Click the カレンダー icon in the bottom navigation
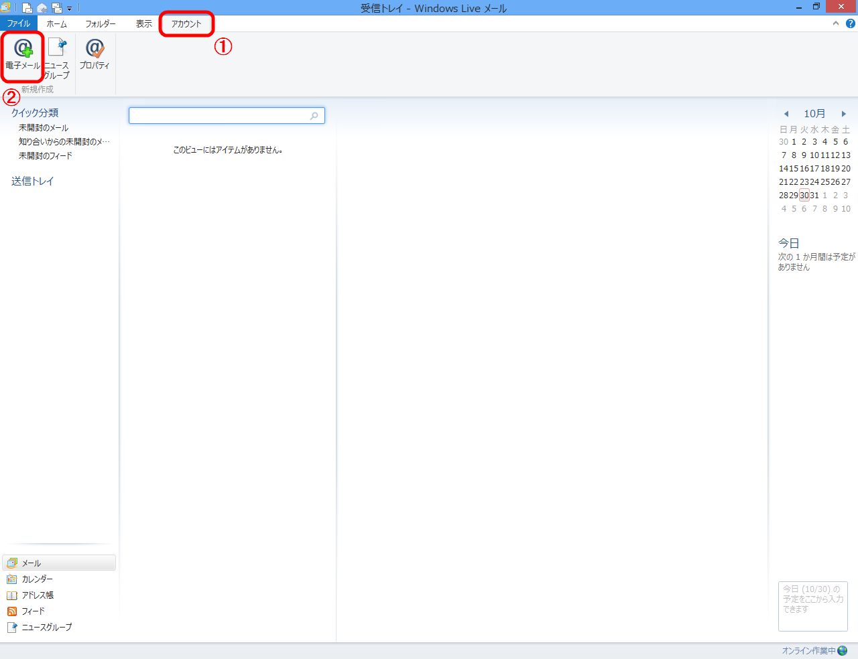Image resolution: width=858 pixels, height=659 pixels. point(12,579)
